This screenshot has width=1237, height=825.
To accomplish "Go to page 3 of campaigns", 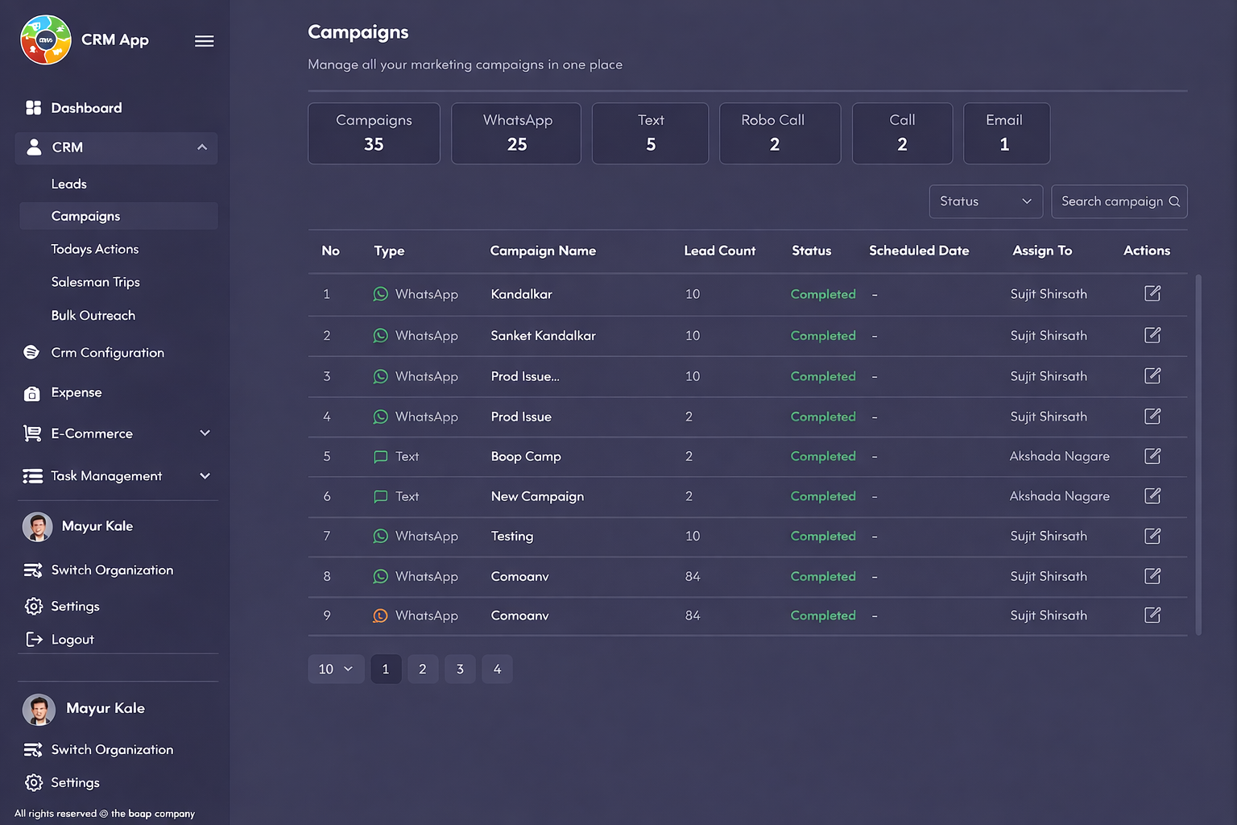I will click(460, 669).
